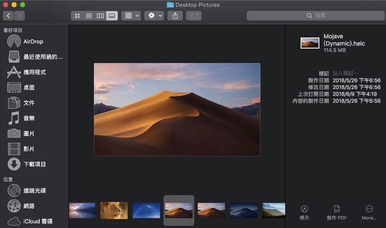Click the 位置 sidebar section header
The width and height of the screenshot is (386, 228).
pyautogui.click(x=8, y=179)
